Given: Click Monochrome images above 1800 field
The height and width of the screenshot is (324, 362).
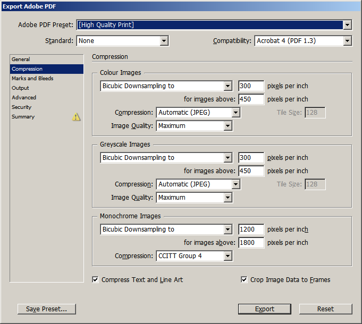Looking at the screenshot, I should pos(251,243).
